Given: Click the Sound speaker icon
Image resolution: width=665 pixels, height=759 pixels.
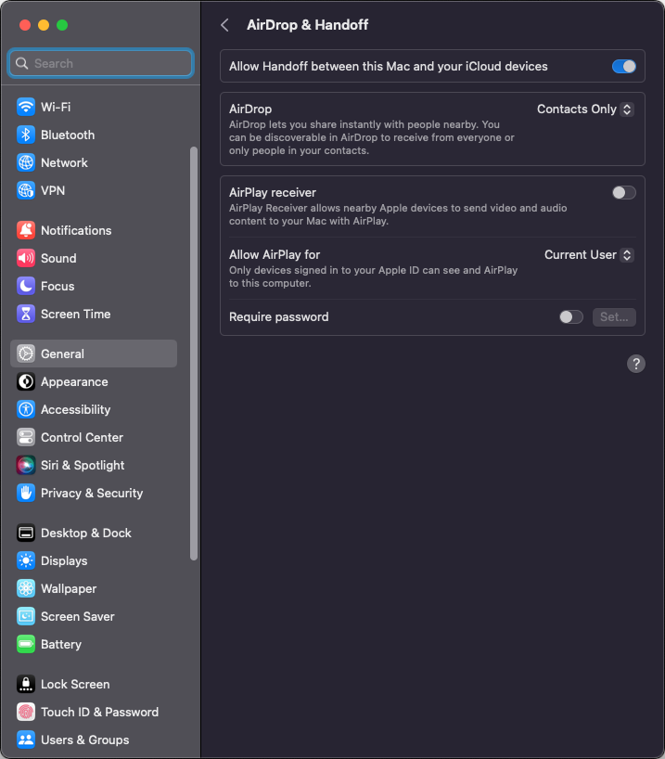Looking at the screenshot, I should click(26, 258).
